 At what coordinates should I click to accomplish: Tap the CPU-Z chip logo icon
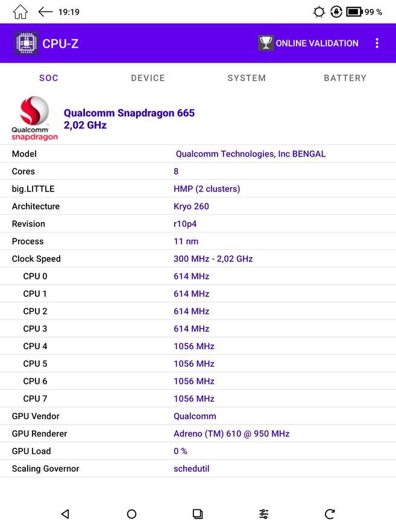tap(27, 43)
